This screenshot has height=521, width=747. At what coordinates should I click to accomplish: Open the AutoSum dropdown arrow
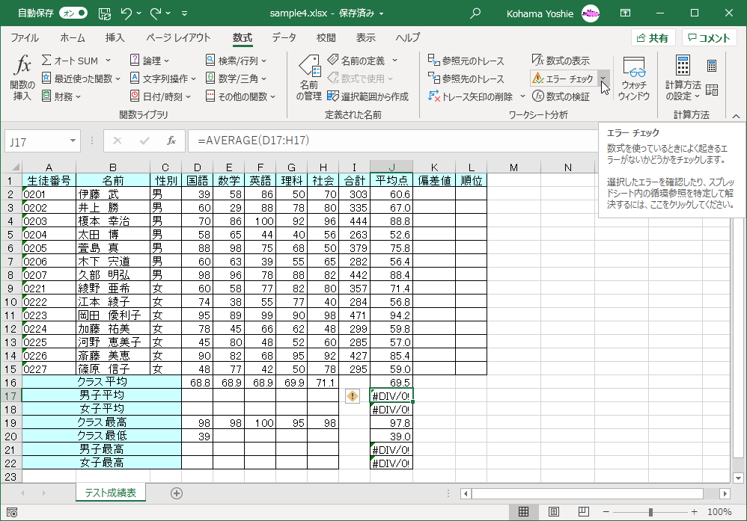click(x=108, y=61)
